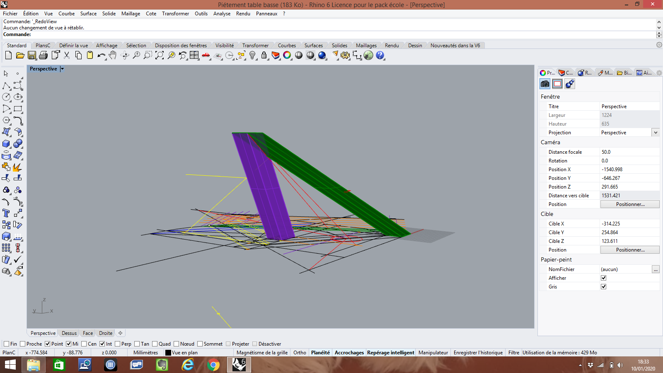Click the Positionner button under Caméra
The width and height of the screenshot is (663, 373).
(629, 204)
